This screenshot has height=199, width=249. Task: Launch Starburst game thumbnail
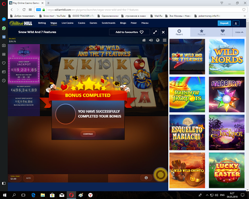click(227, 95)
